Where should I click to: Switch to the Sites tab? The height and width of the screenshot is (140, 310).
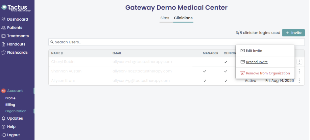click(x=165, y=18)
